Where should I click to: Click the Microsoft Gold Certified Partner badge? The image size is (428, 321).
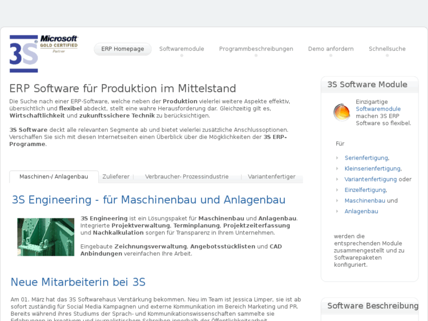59,44
